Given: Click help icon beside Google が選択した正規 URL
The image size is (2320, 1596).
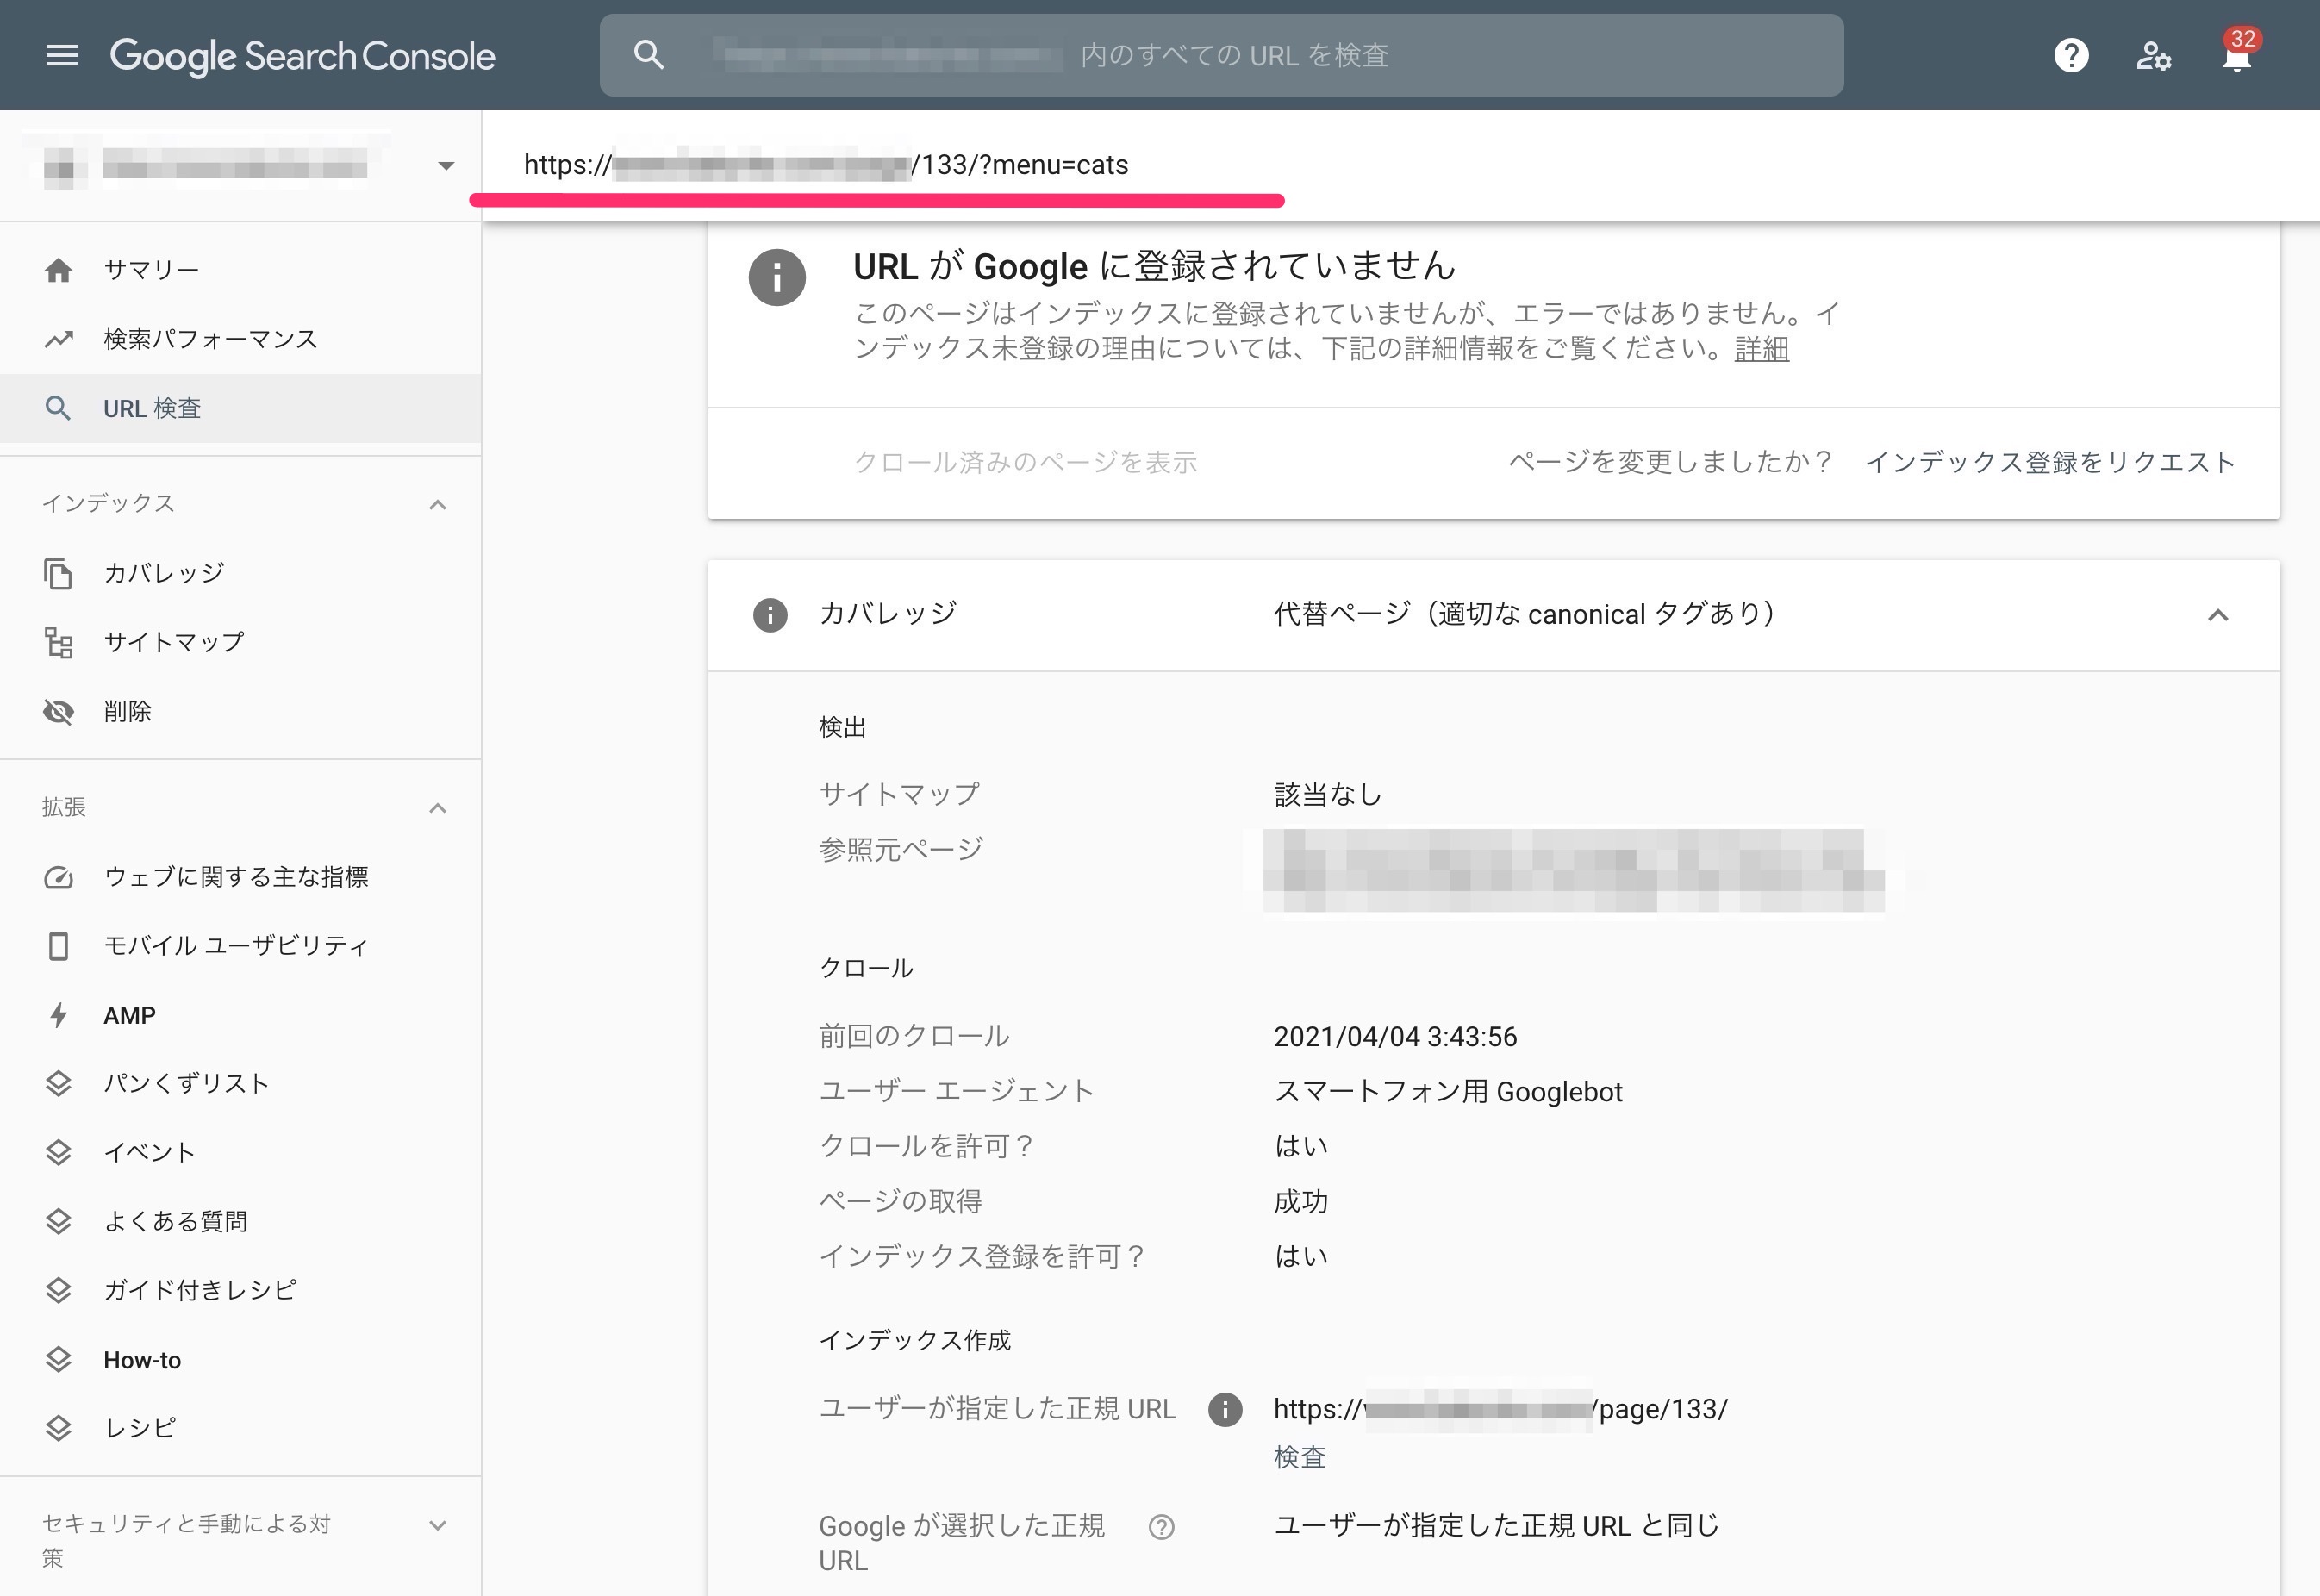Looking at the screenshot, I should [1161, 1527].
